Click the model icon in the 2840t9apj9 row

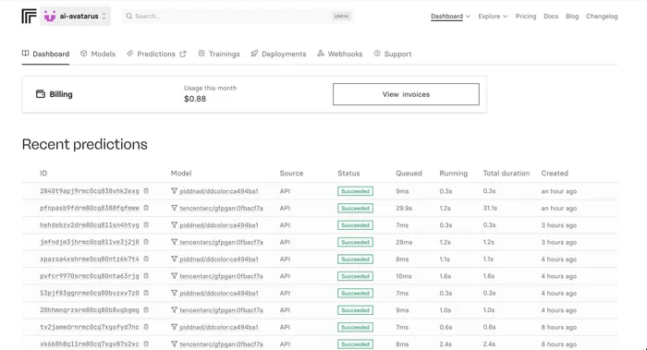click(174, 191)
